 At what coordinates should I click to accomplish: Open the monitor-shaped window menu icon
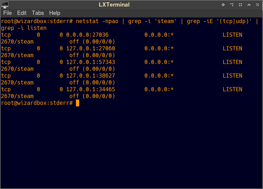[x=5, y=4]
